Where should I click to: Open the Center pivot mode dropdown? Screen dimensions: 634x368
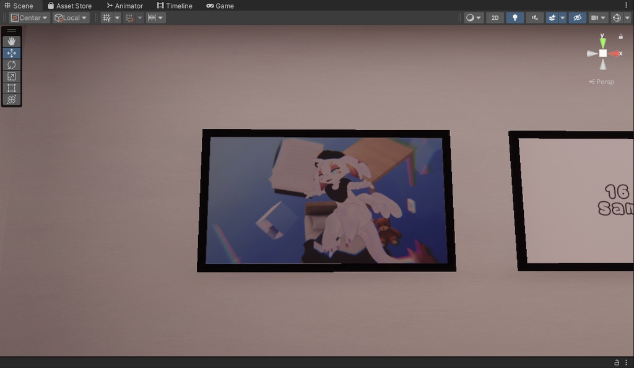(28, 17)
